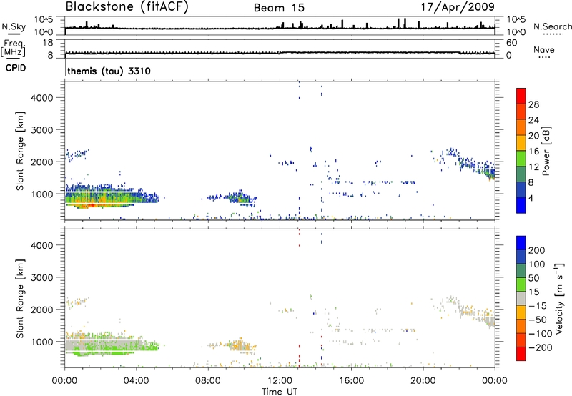This screenshot has width=572, height=396.
Task: Click the "16" tick on Power color bar
Action: pyautogui.click(x=533, y=152)
